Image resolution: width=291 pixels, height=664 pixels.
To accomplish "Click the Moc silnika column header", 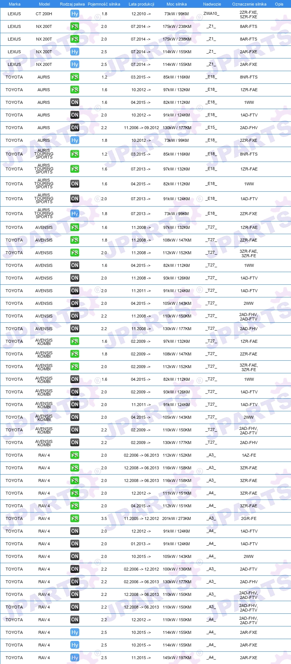I will [177, 4].
